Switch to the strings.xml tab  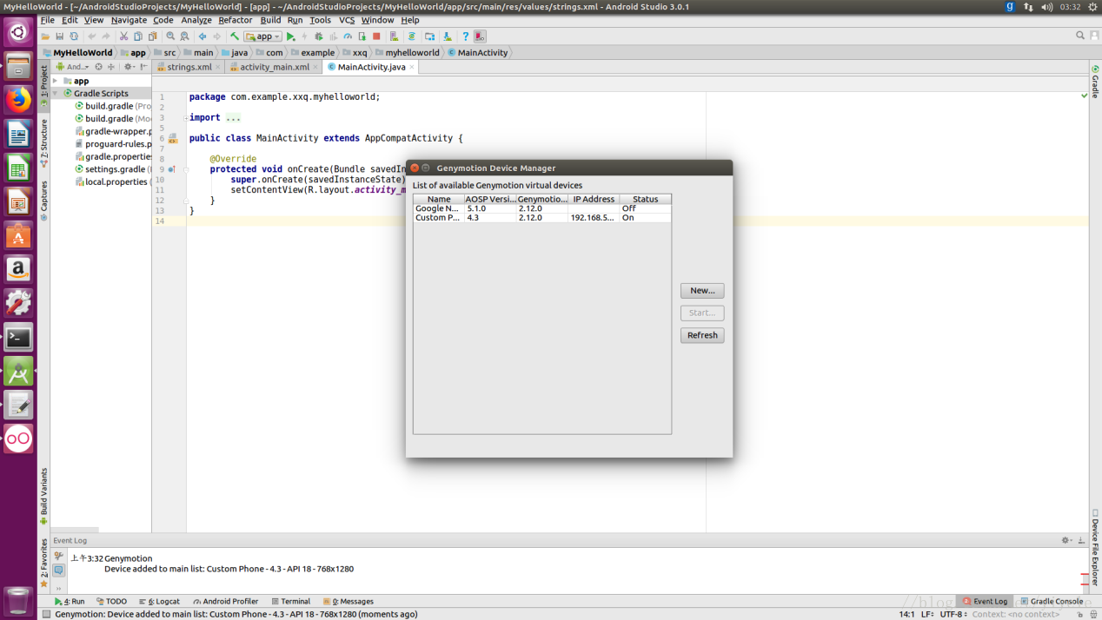pos(189,67)
